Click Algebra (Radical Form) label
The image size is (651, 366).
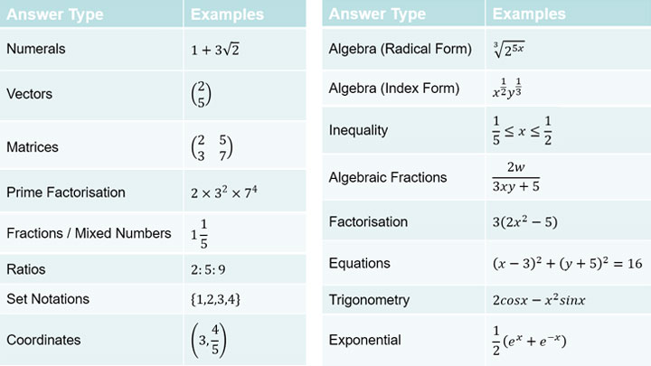(401, 49)
